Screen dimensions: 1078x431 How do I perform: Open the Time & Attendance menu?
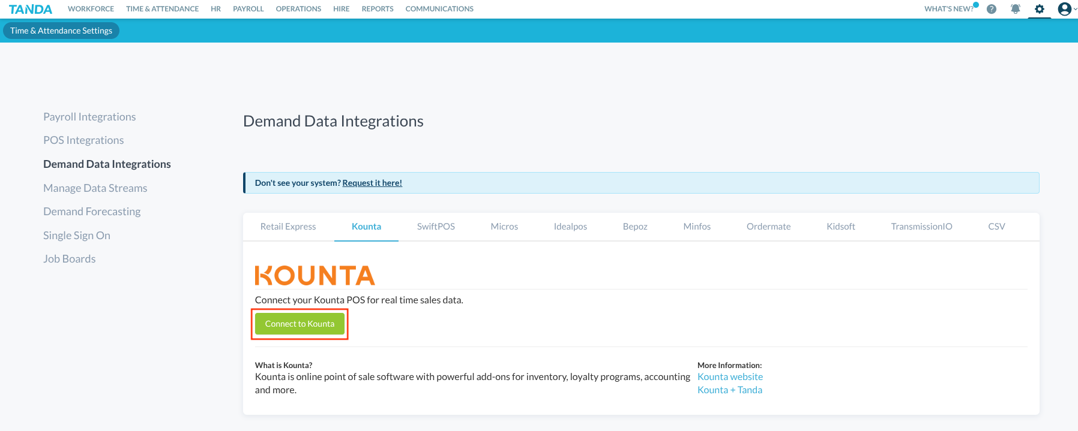click(162, 9)
